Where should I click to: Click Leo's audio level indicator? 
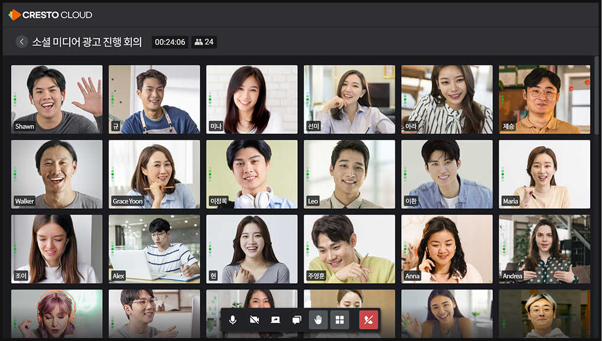[308, 174]
